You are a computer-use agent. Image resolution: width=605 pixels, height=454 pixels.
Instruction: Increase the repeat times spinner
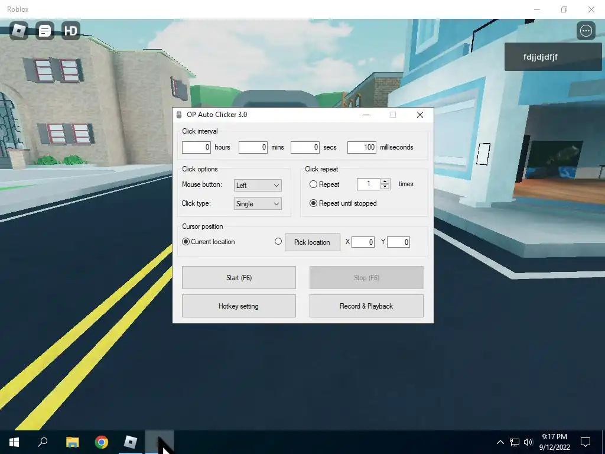(x=385, y=181)
